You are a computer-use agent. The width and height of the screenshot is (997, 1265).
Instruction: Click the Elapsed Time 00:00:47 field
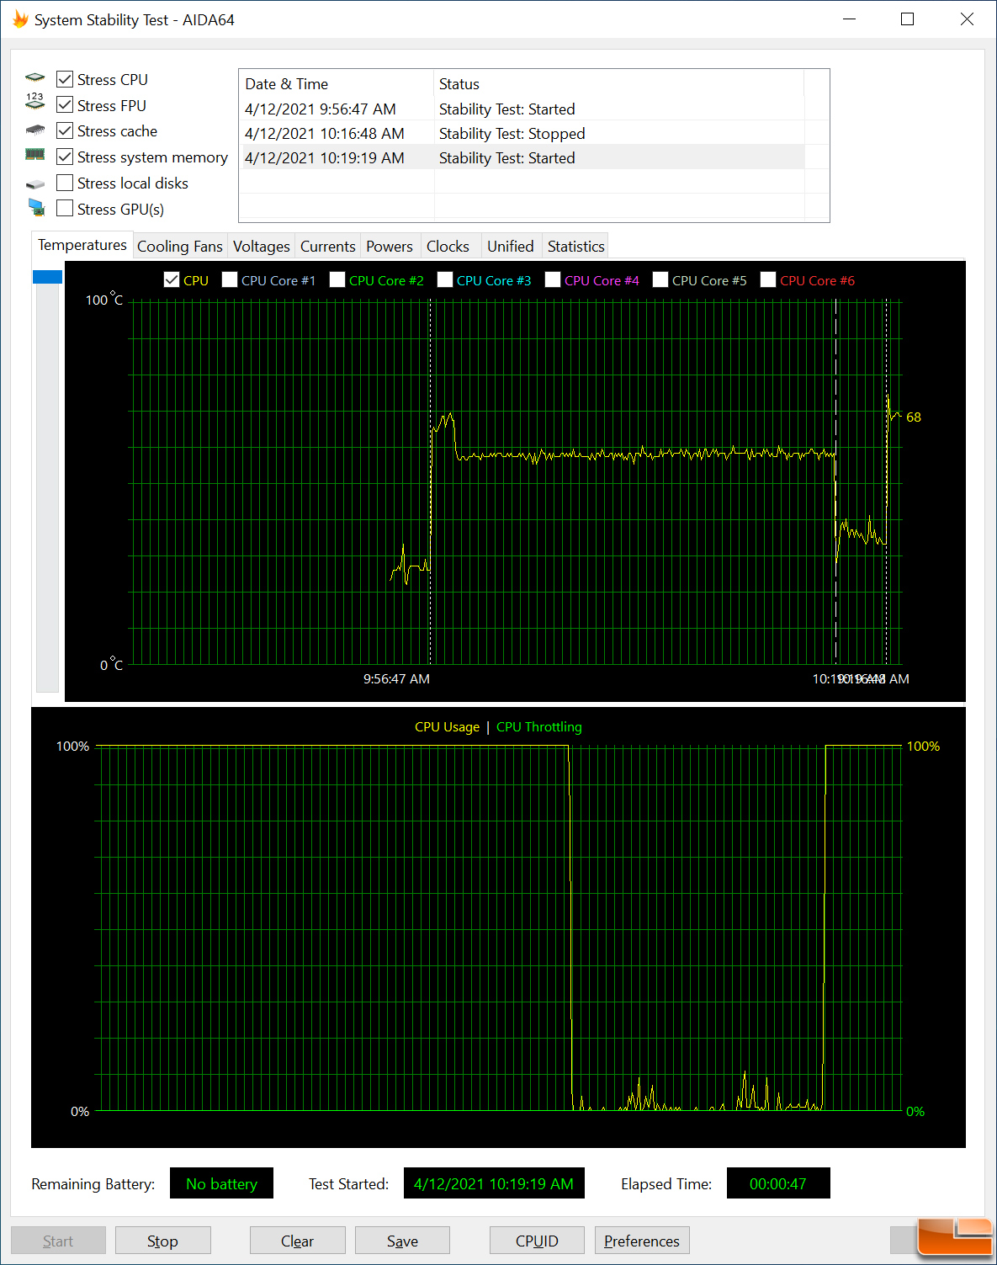[x=778, y=1183]
